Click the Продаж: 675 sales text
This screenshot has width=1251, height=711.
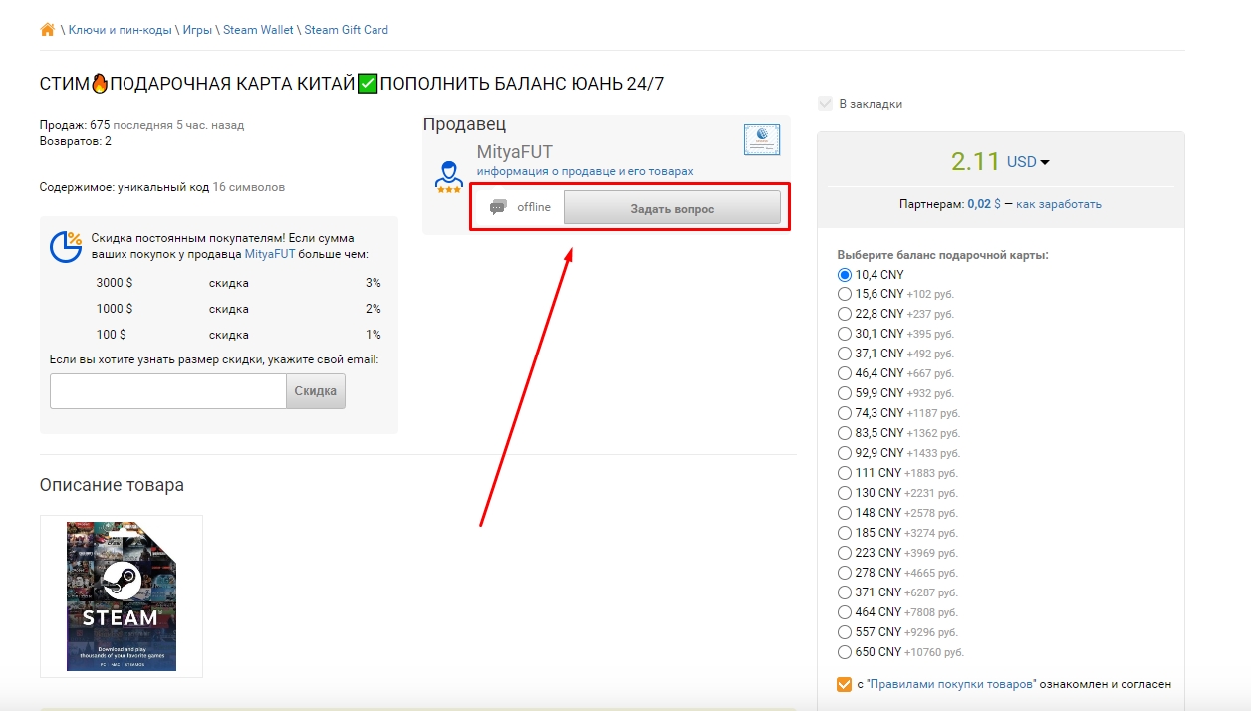[x=75, y=125]
